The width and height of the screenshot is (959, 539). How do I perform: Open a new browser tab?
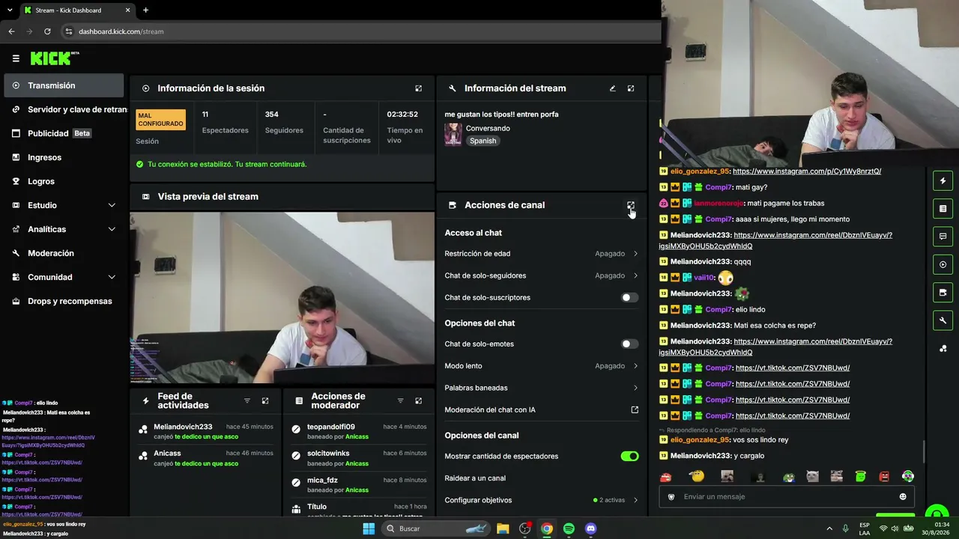pos(145,10)
